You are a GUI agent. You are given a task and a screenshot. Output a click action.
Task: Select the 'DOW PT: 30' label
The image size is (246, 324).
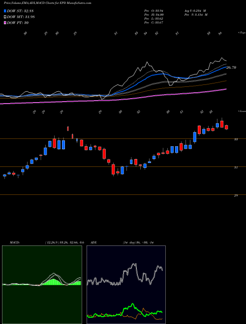(x=18, y=23)
